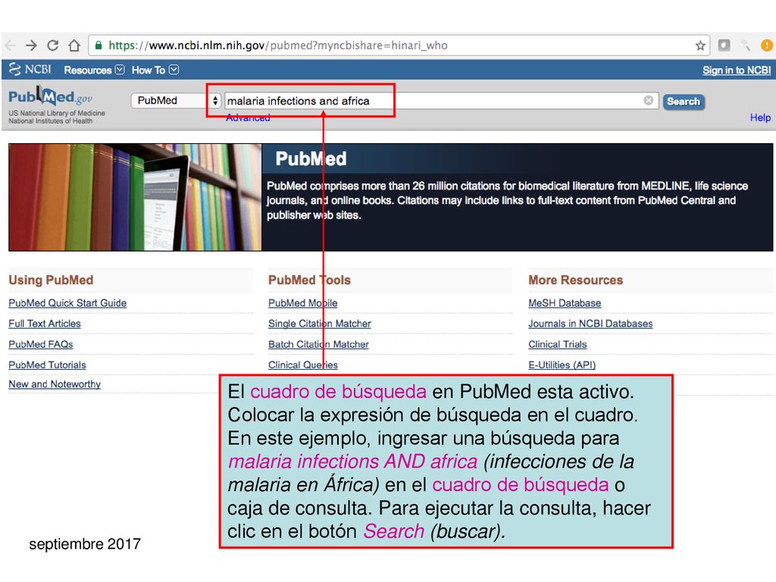Open the E-Utilities (API) link
Image resolution: width=776 pixels, height=582 pixels.
tap(562, 365)
